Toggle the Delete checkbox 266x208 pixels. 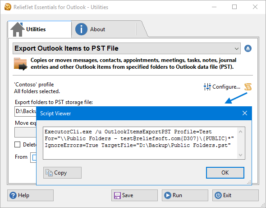17,145
